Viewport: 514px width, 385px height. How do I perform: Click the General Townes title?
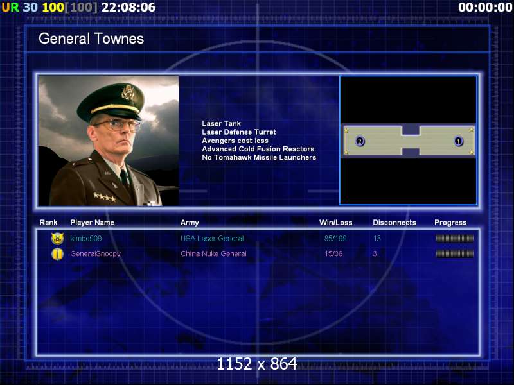coord(91,38)
